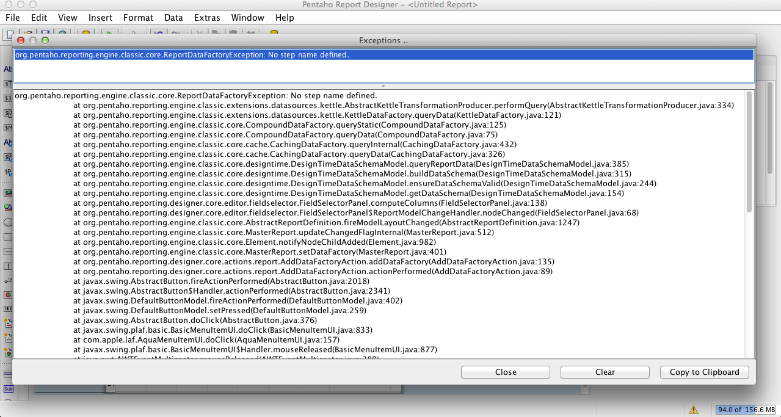Select the Label element in the palette
This screenshot has height=417, width=781.
point(8,69)
